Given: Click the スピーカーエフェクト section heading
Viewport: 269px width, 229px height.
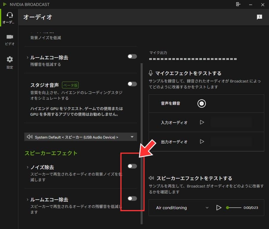Looking at the screenshot, I should pos(51,153).
